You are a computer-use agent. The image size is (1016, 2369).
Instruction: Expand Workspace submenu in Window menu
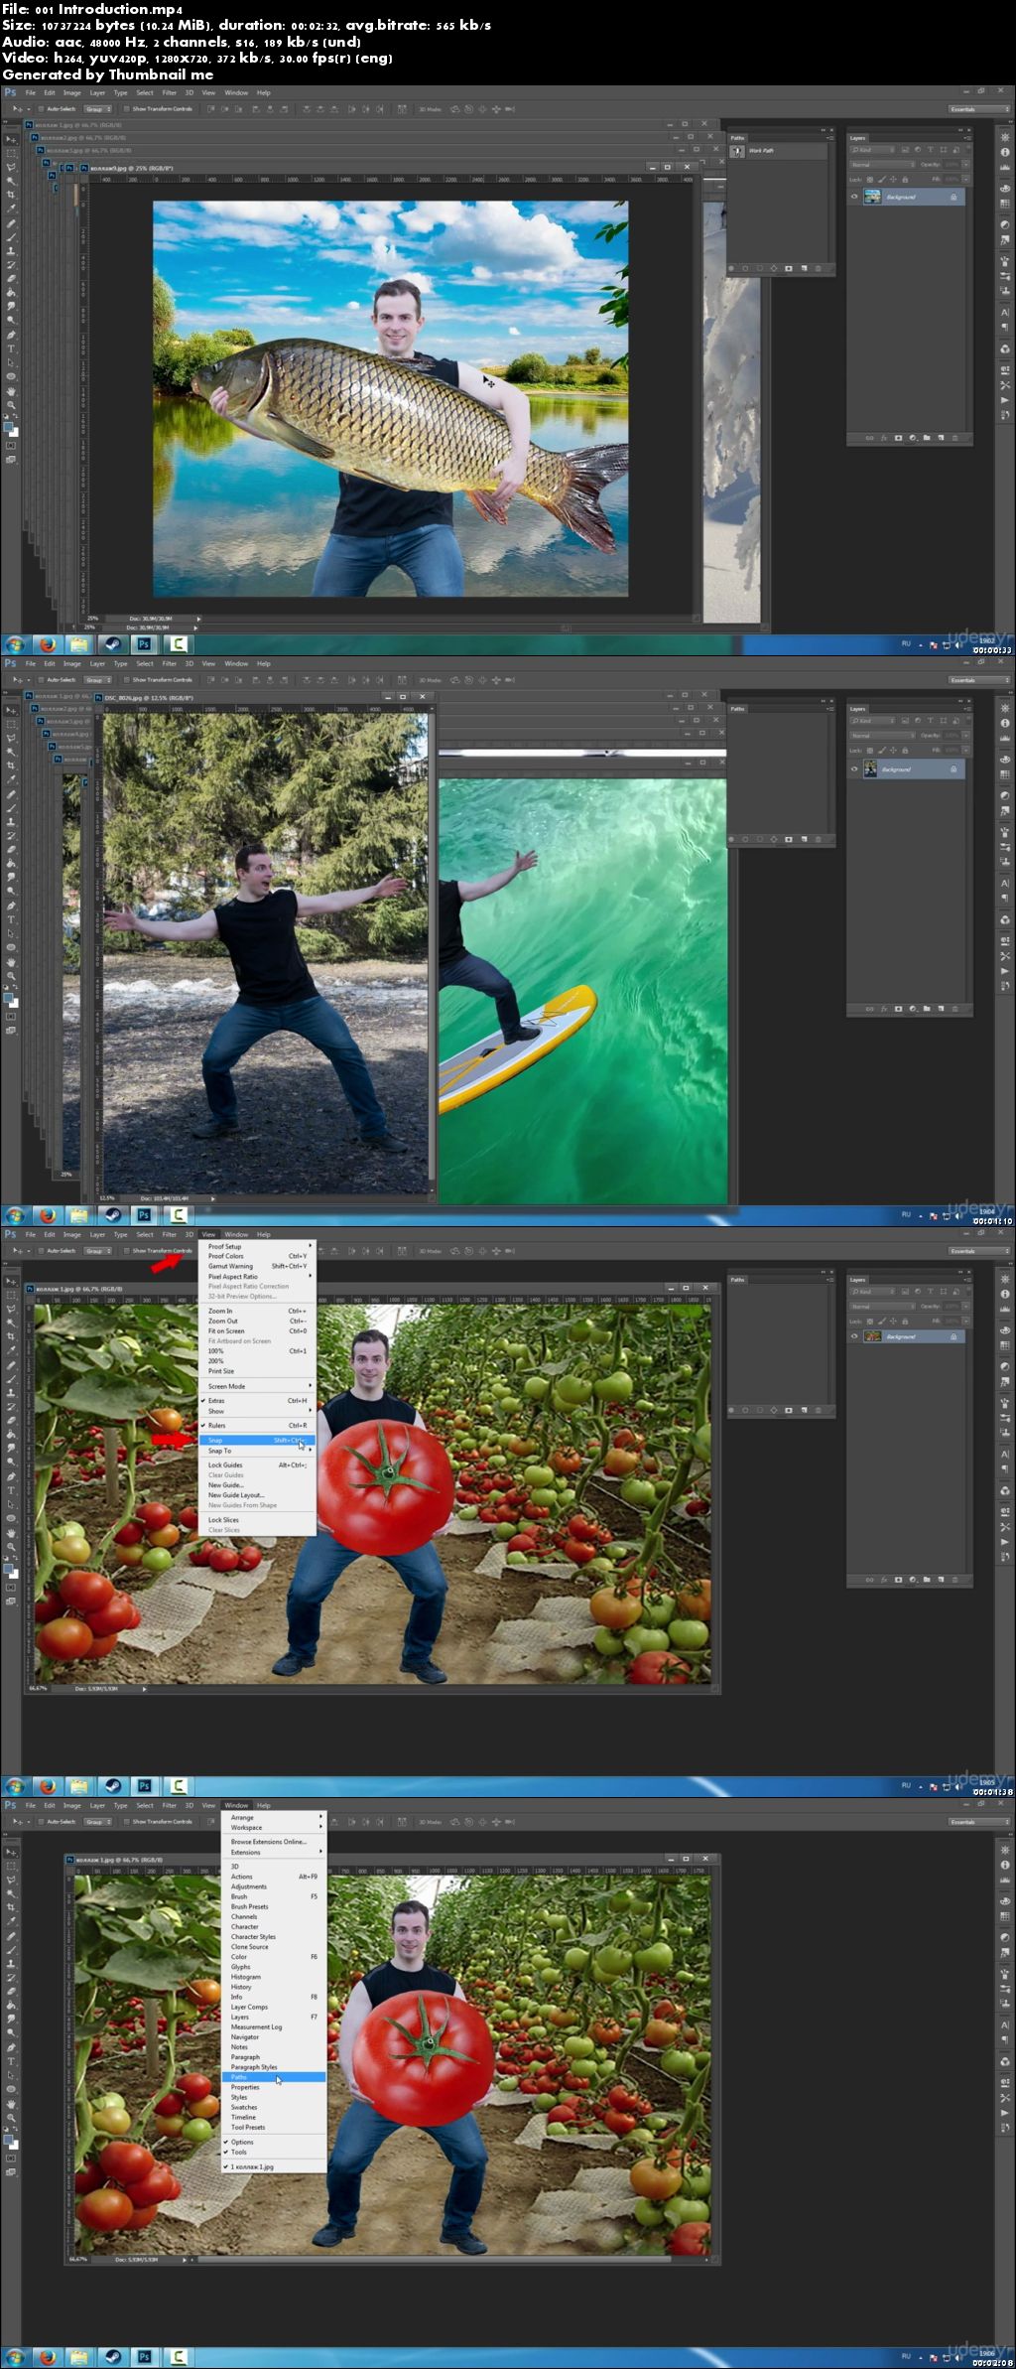coord(274,1827)
